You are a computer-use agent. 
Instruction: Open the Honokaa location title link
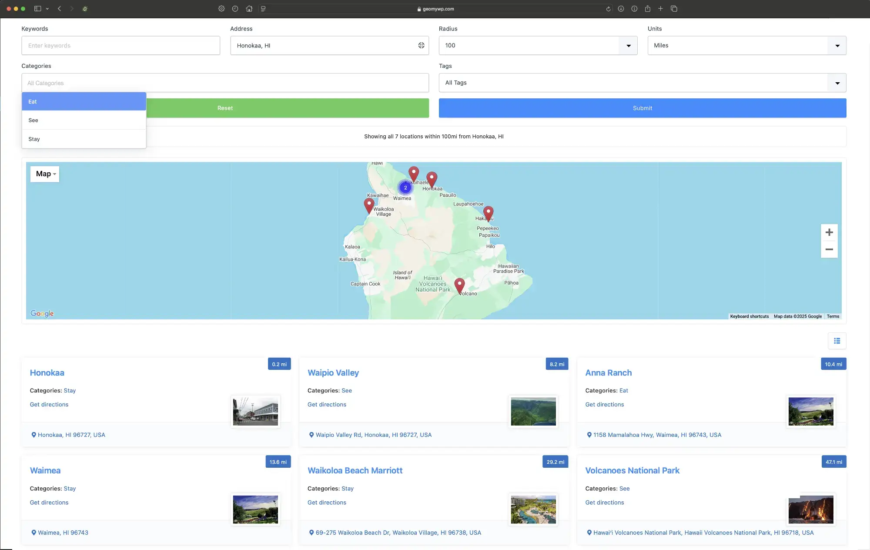(47, 373)
